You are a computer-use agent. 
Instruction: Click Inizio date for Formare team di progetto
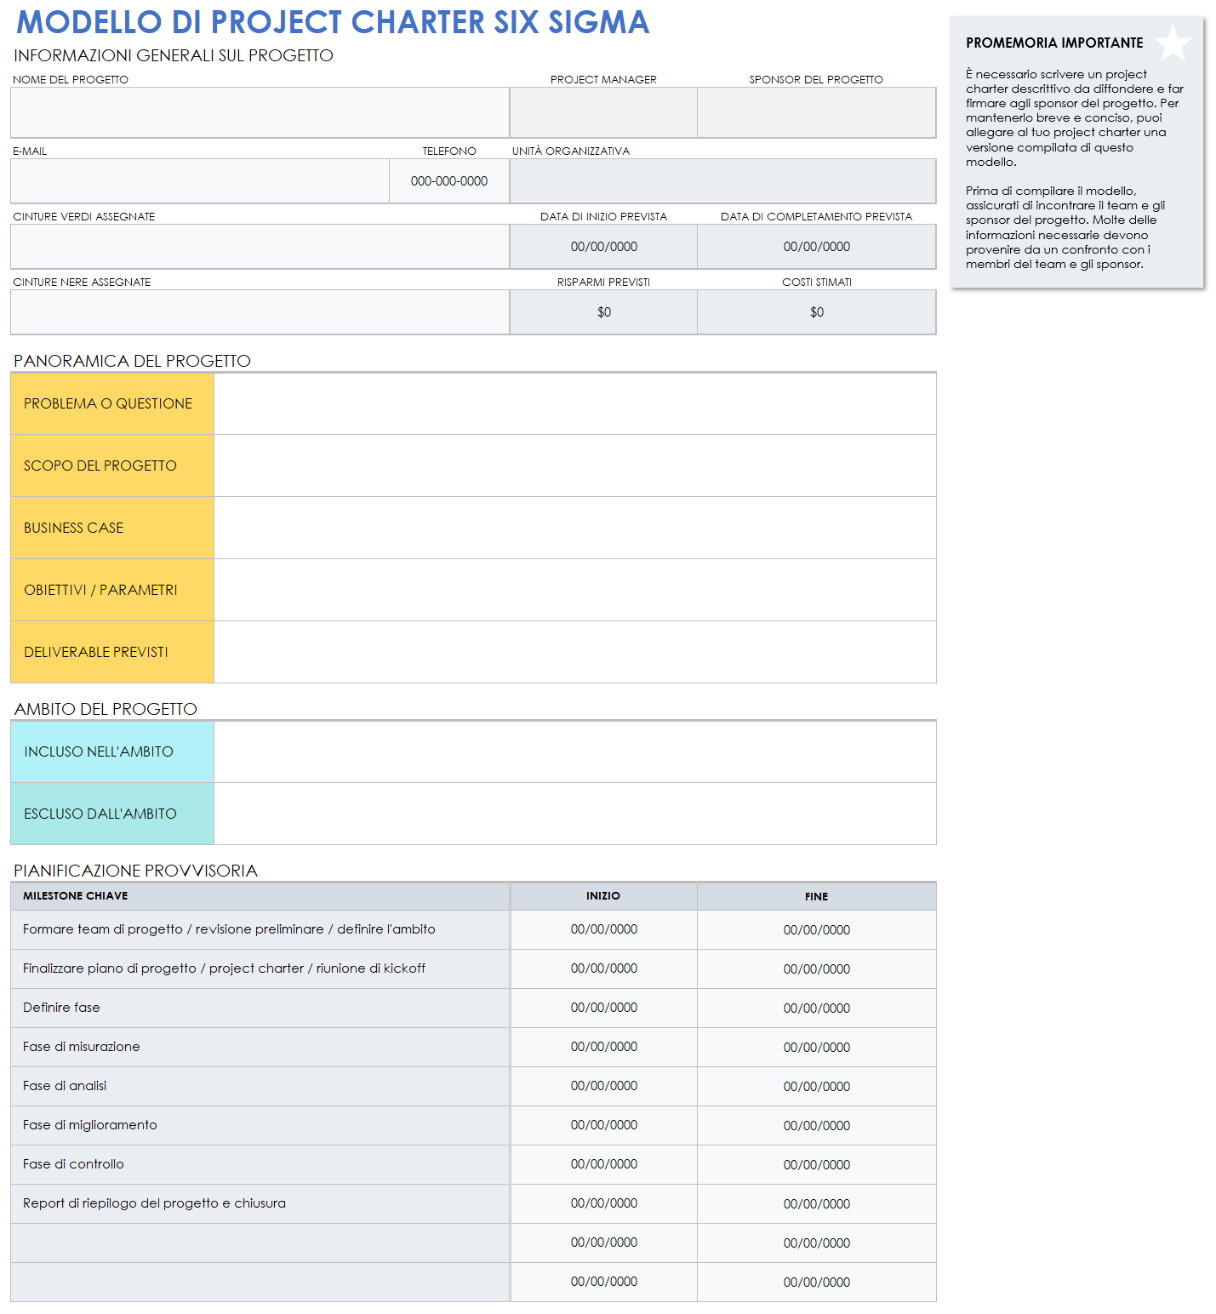603,929
